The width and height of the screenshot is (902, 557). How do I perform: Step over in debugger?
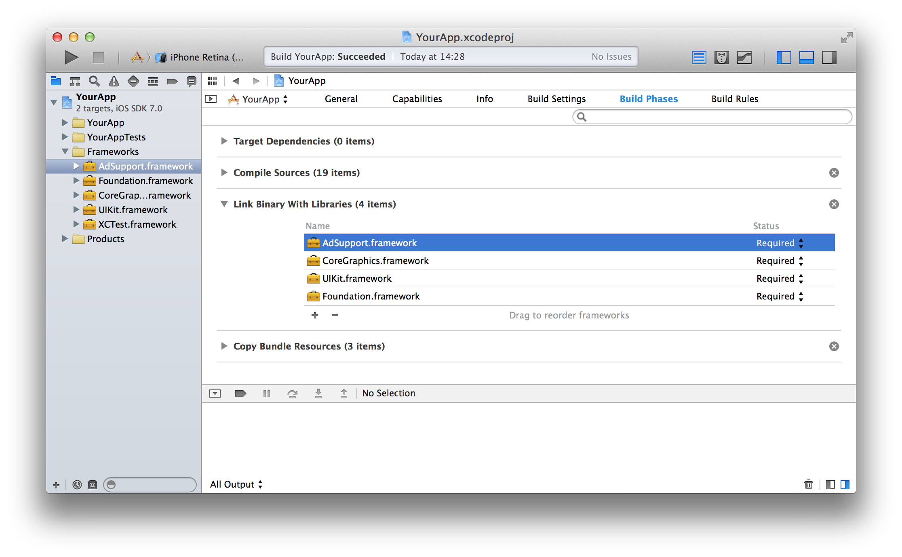click(292, 393)
